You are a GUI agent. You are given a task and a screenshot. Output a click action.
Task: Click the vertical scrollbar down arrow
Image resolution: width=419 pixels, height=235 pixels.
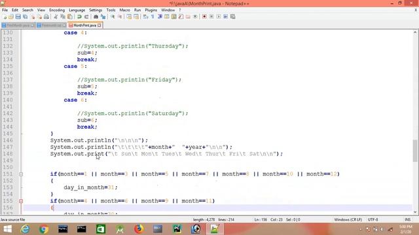415,212
